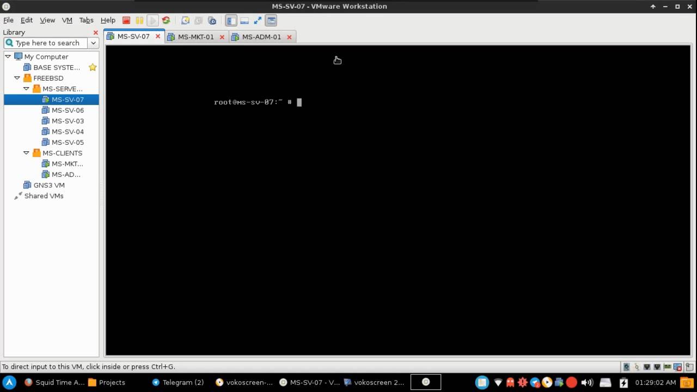This screenshot has width=697, height=392.
Task: Click the notes tray icon
Action: tap(482, 382)
